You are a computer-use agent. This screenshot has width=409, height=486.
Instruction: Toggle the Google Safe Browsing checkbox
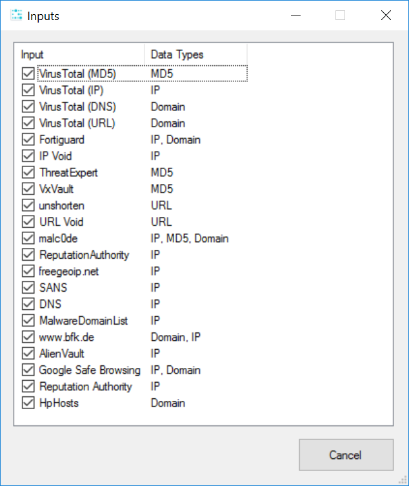point(28,370)
